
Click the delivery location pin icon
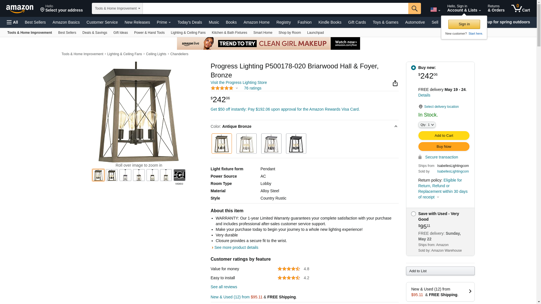pos(420,107)
